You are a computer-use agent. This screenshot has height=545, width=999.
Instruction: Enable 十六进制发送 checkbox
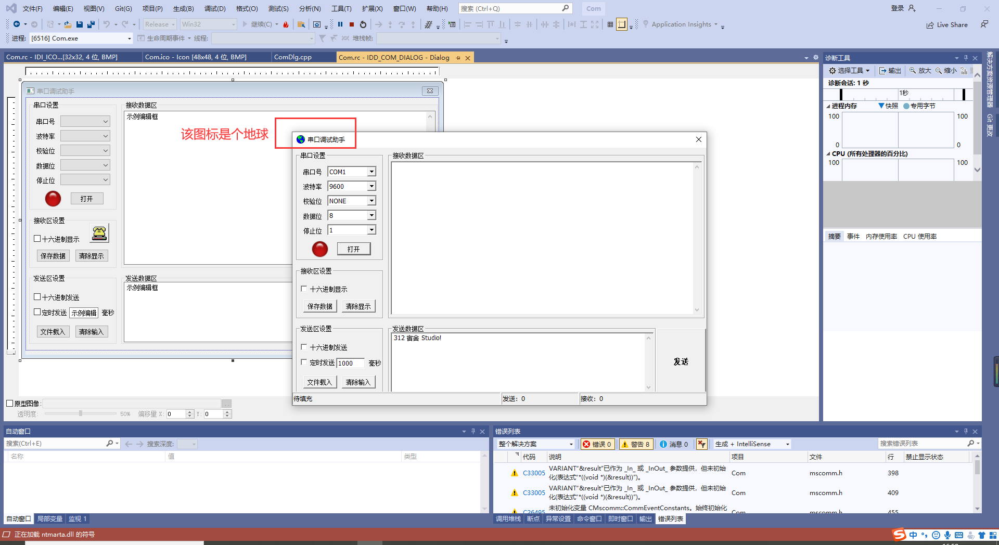(x=304, y=347)
